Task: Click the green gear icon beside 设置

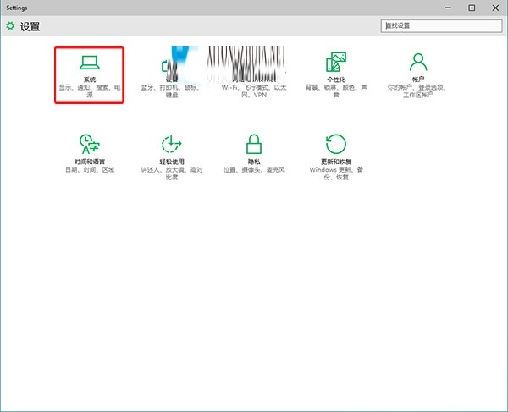Action: (x=10, y=26)
